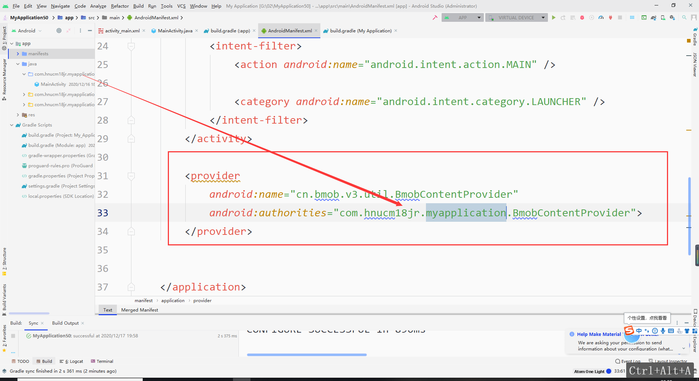Open the TODO tool window
This screenshot has height=381, width=699.
pyautogui.click(x=20, y=361)
